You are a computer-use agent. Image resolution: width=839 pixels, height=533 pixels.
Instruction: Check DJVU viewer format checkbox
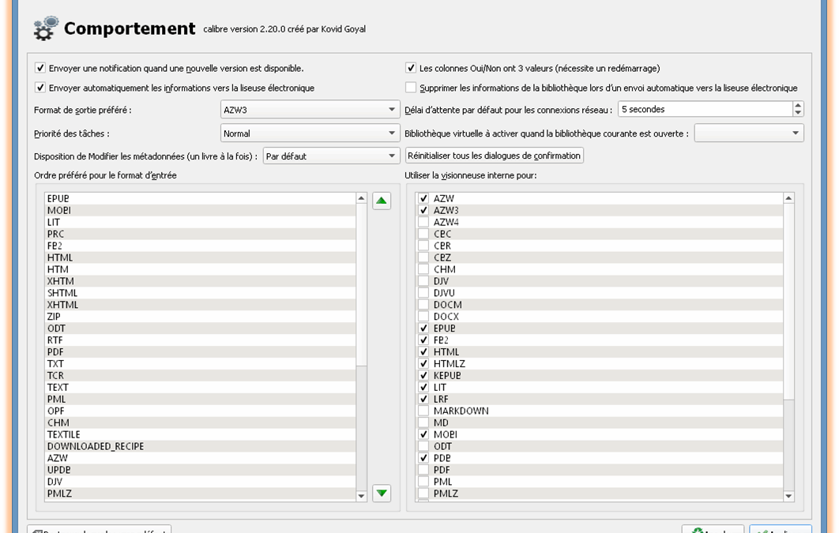[x=423, y=292]
